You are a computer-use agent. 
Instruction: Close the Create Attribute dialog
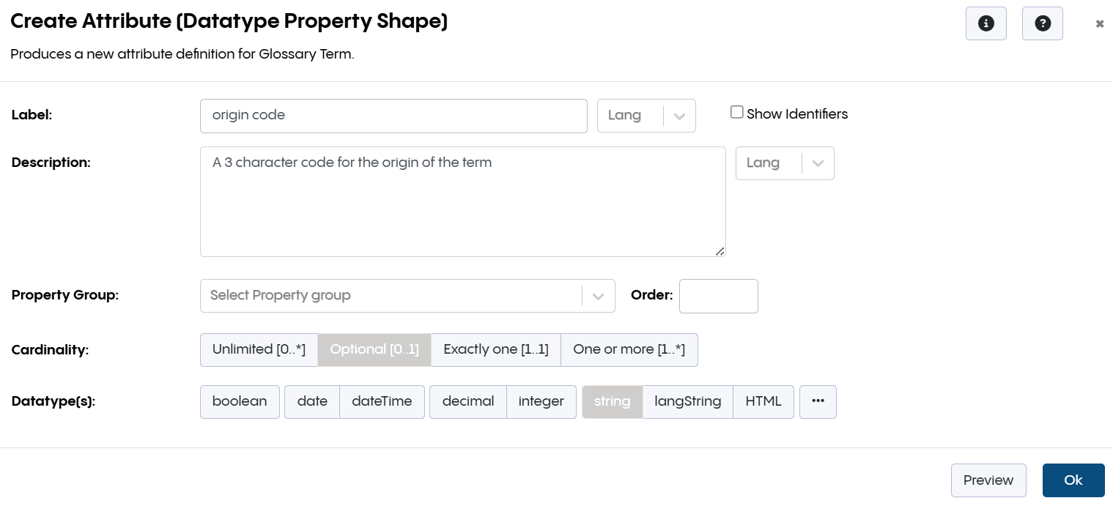click(x=1099, y=23)
